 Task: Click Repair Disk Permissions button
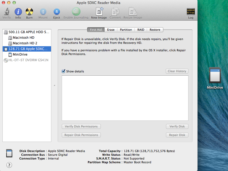pos(81,135)
